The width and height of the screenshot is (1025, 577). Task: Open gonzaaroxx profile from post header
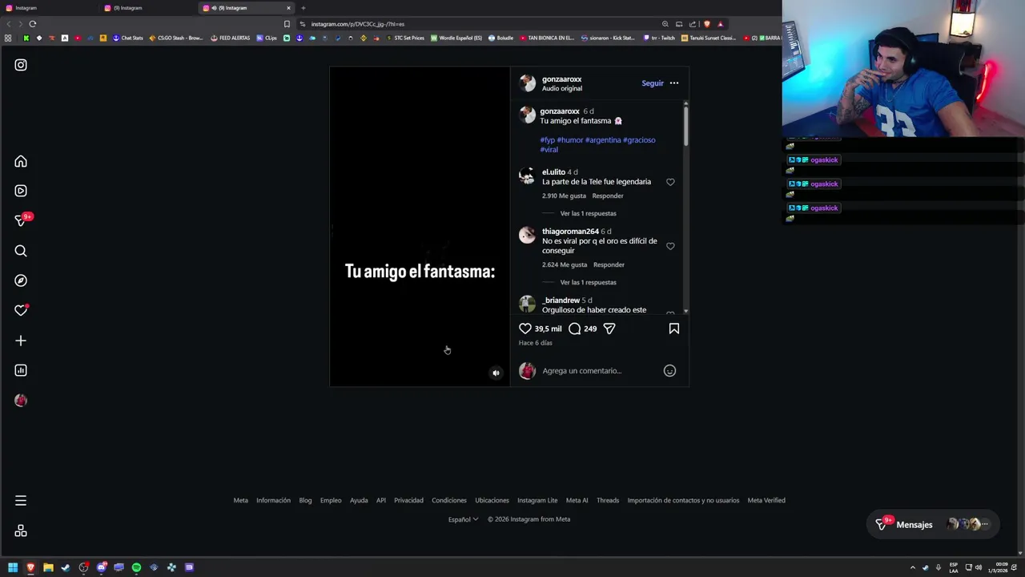pyautogui.click(x=561, y=79)
